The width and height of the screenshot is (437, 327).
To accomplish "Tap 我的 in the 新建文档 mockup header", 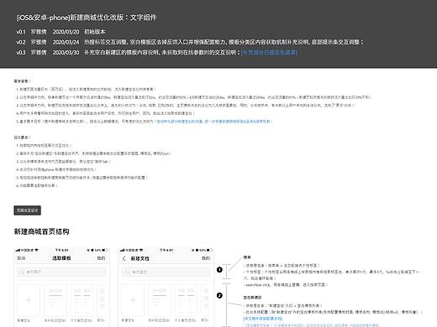I will (206, 258).
